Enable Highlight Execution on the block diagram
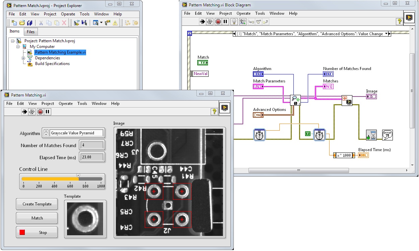This screenshot has height=251, width=419. (x=234, y=21)
